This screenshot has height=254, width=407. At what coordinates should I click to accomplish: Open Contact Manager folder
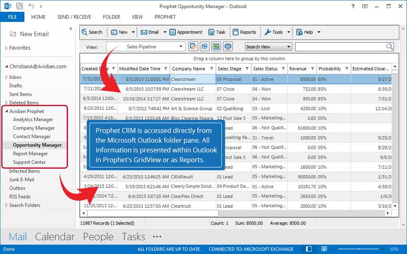coord(32,137)
